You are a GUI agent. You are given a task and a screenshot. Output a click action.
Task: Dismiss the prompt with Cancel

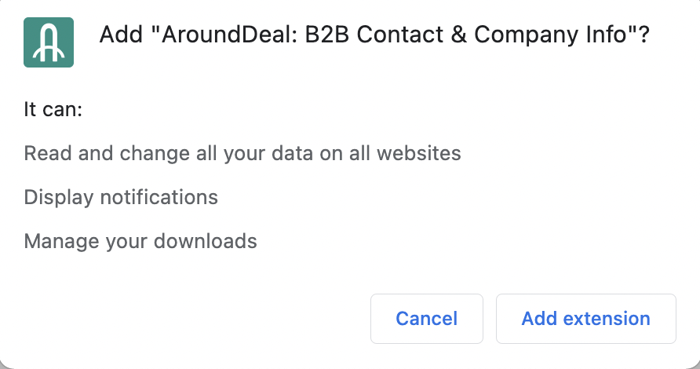[x=426, y=319]
